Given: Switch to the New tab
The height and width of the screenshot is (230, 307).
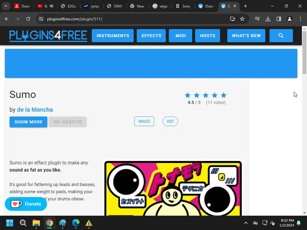Looking at the screenshot, I should coord(137,6).
